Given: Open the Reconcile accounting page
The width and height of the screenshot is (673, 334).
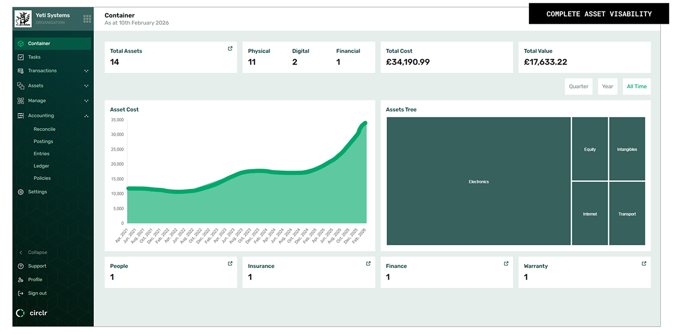Looking at the screenshot, I should pos(45,128).
